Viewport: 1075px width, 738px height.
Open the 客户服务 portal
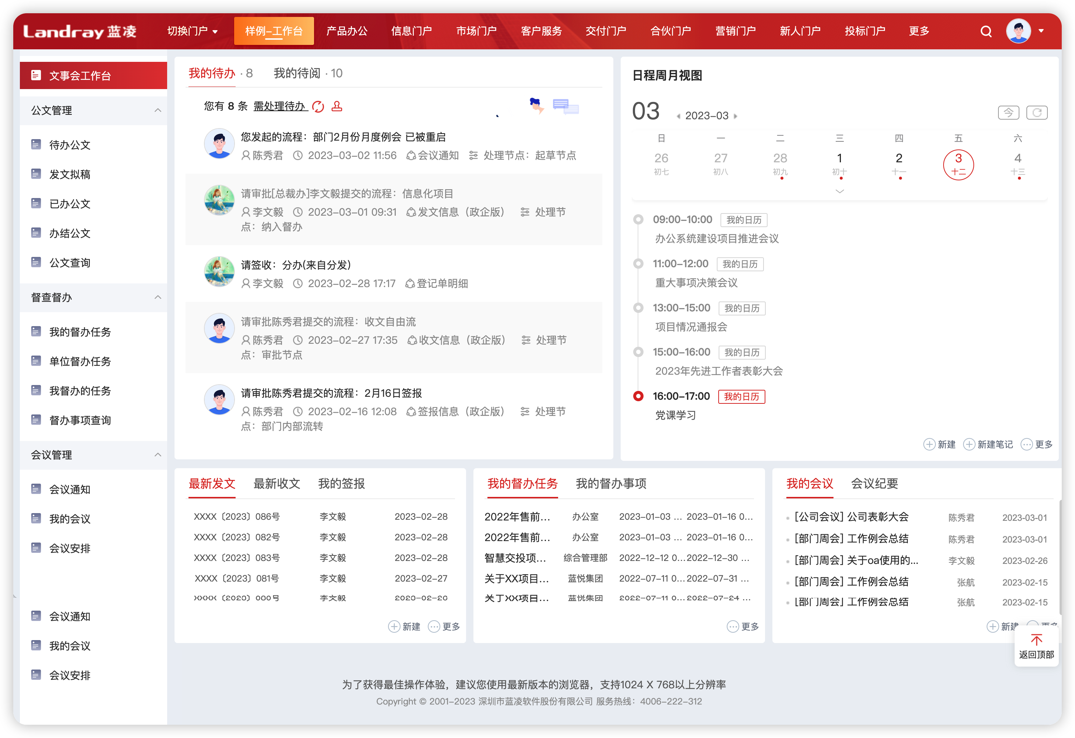[541, 31]
